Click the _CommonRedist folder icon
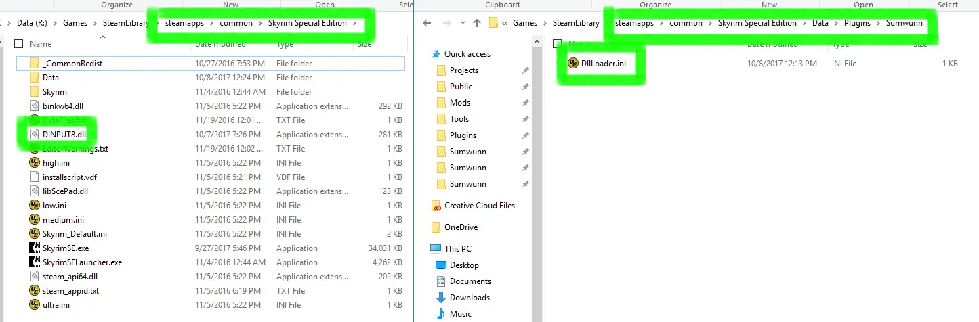 pos(35,63)
